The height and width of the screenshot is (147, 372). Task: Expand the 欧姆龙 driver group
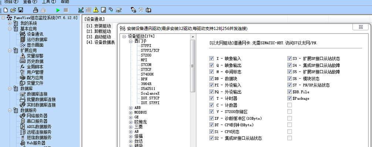point(131,122)
